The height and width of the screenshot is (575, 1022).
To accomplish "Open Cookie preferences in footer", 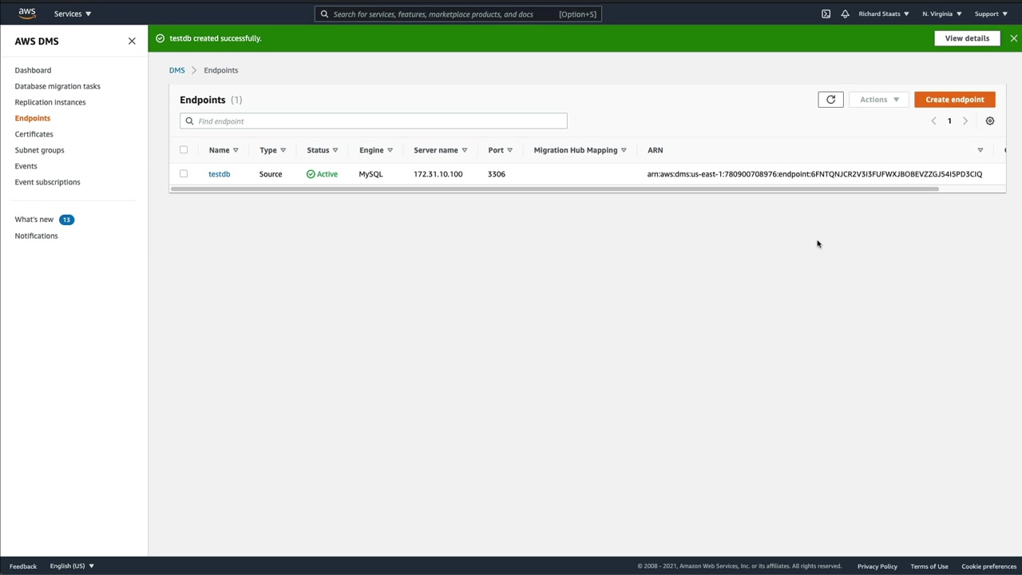I will point(989,566).
